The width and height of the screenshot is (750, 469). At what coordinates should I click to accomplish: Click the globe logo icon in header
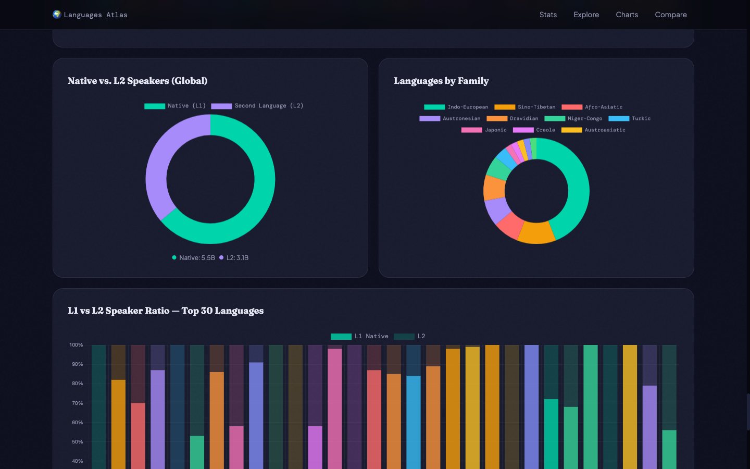tap(57, 15)
